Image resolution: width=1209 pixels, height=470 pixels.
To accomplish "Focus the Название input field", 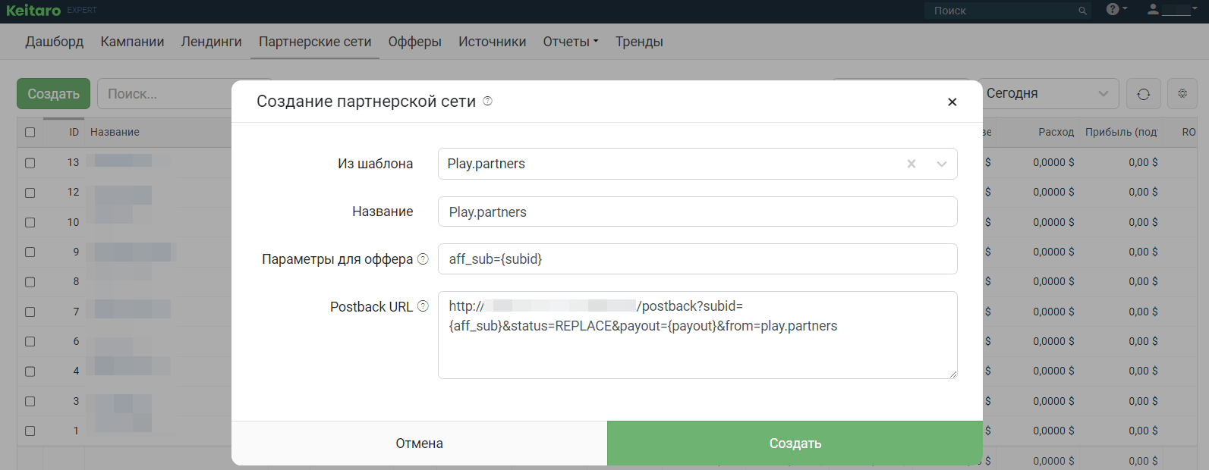I will tap(697, 211).
